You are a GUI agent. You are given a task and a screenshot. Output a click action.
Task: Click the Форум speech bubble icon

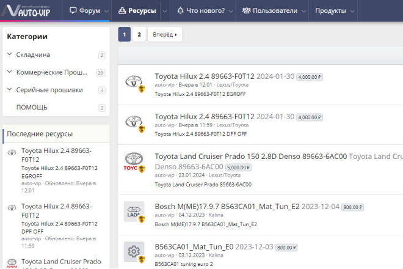[x=73, y=10]
